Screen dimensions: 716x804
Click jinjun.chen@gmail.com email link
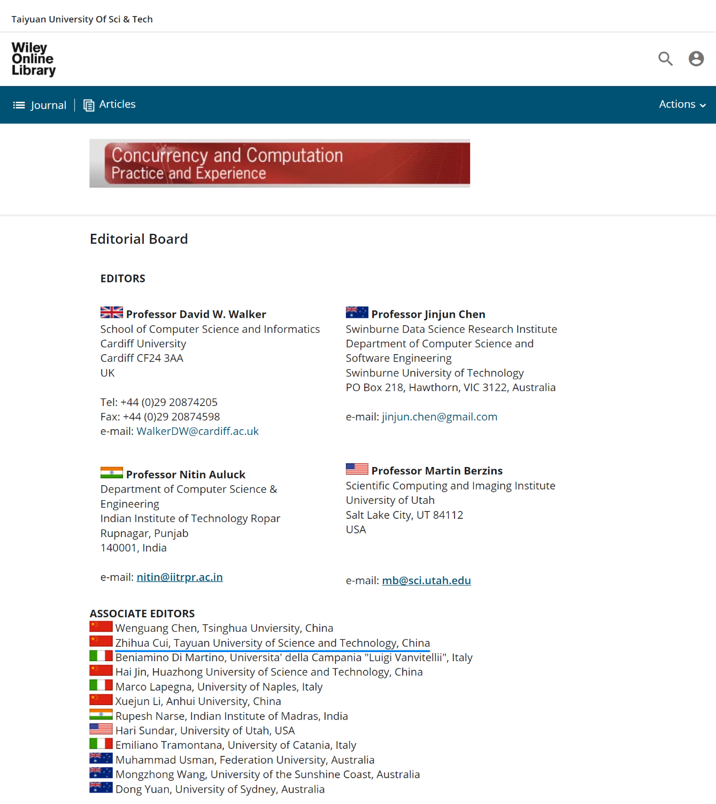click(440, 417)
